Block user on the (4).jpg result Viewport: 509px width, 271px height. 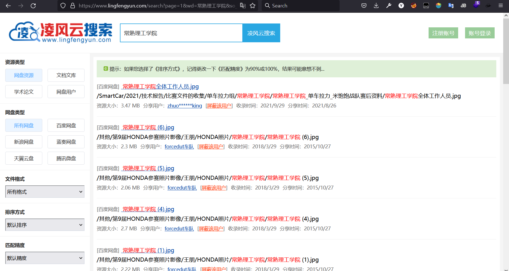[211, 228]
